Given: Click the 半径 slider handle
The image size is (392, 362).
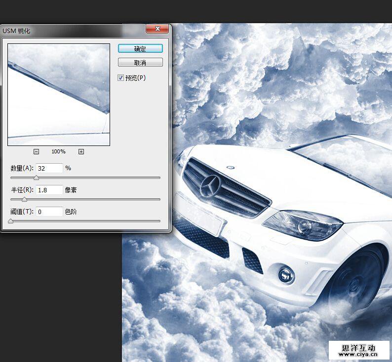Looking at the screenshot, I should (x=24, y=199).
